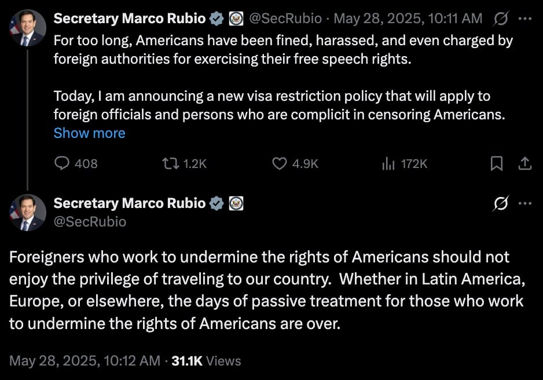The height and width of the screenshot is (380, 543).
Task: Share Rubio's first tweet
Action: click(x=525, y=164)
